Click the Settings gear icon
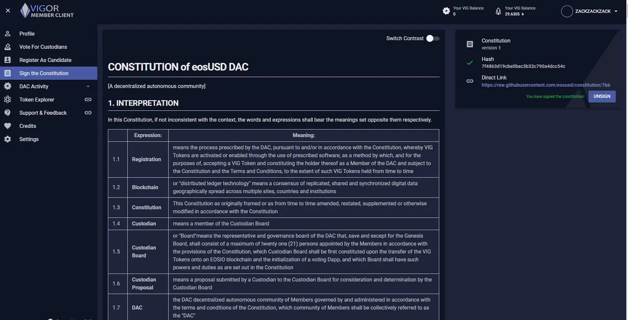 tap(7, 139)
